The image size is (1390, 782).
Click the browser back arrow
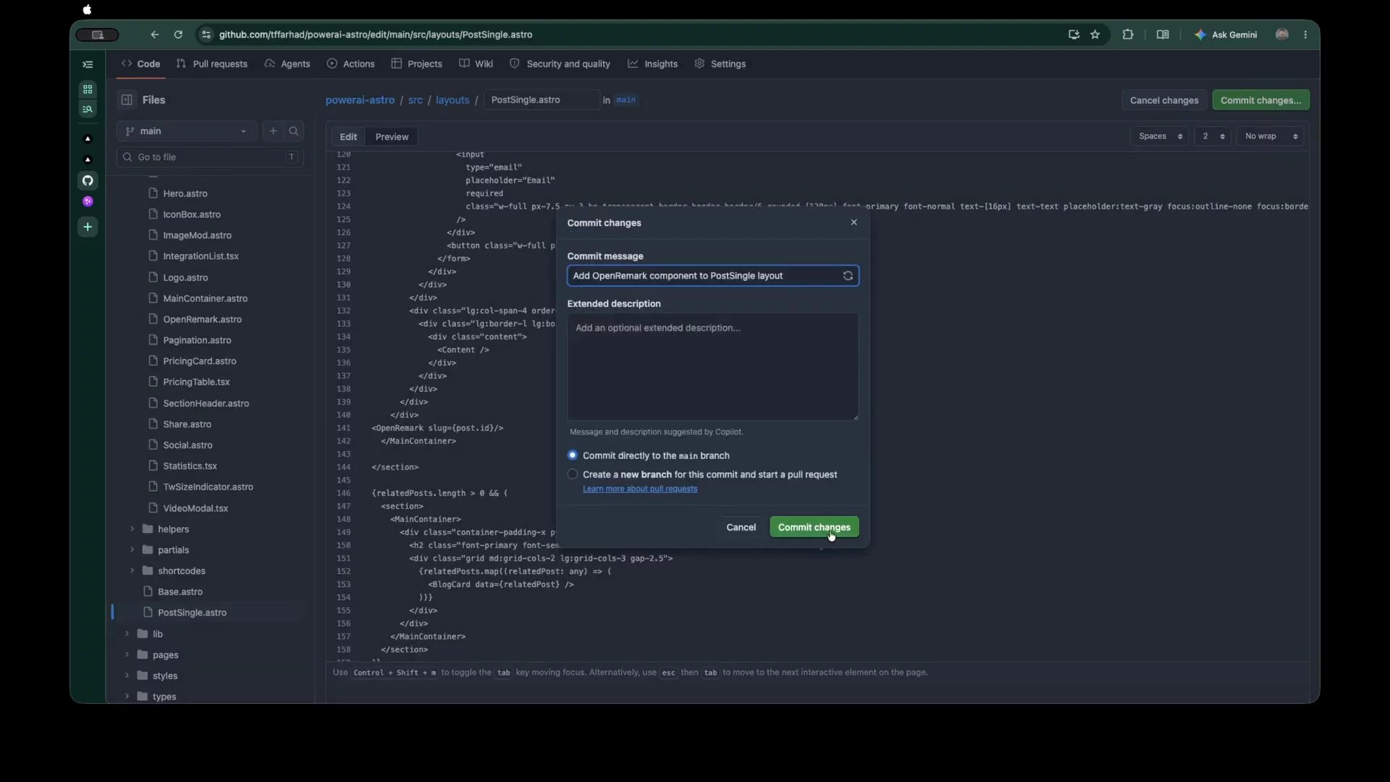point(154,35)
